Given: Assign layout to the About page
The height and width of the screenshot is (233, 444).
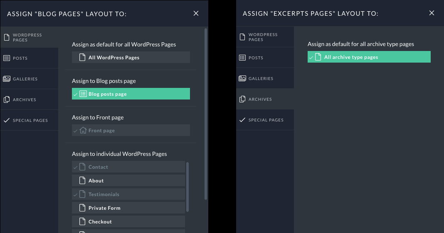Looking at the screenshot, I should tap(128, 180).
